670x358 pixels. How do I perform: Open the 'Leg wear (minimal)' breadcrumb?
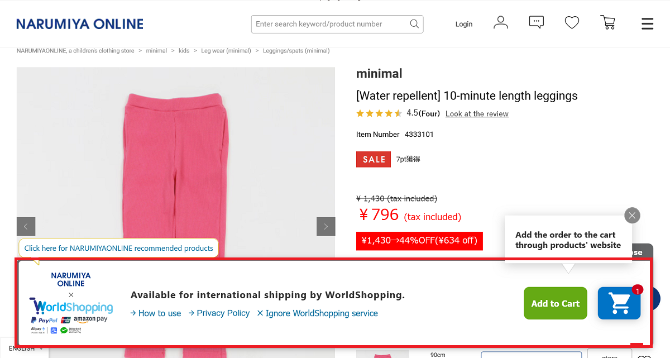tap(226, 51)
